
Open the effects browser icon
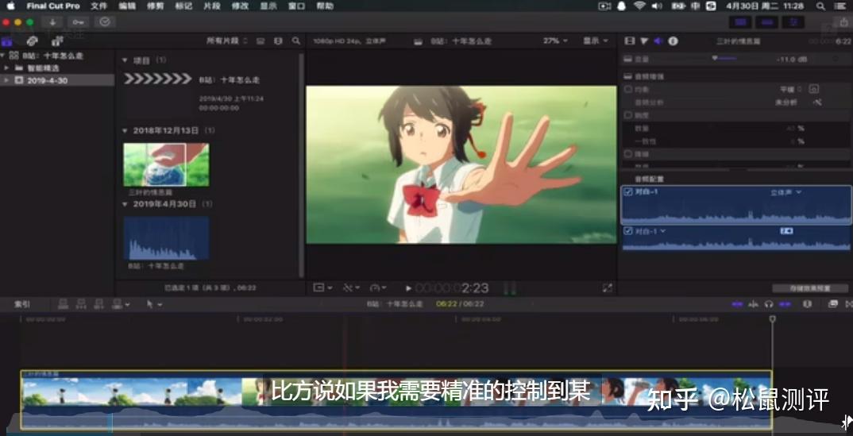click(x=832, y=304)
